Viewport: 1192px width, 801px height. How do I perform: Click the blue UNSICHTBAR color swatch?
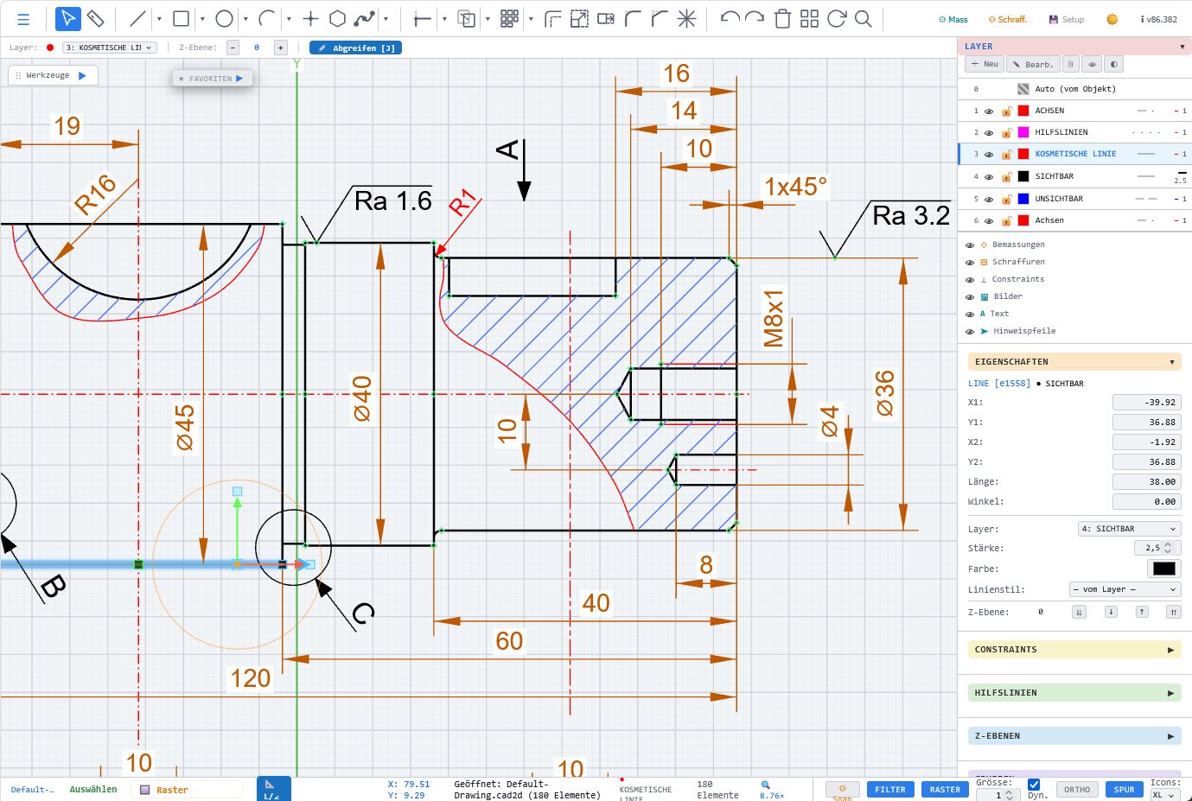[x=1023, y=199]
